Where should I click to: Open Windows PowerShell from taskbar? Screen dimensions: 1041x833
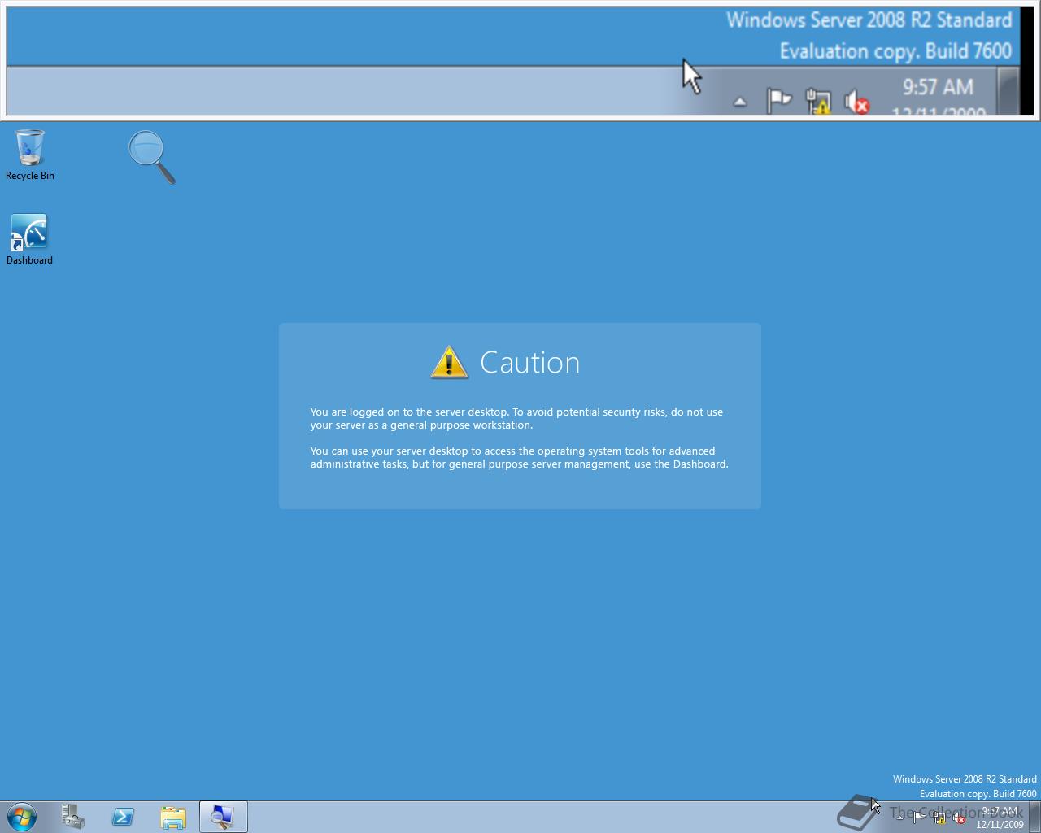(x=123, y=817)
